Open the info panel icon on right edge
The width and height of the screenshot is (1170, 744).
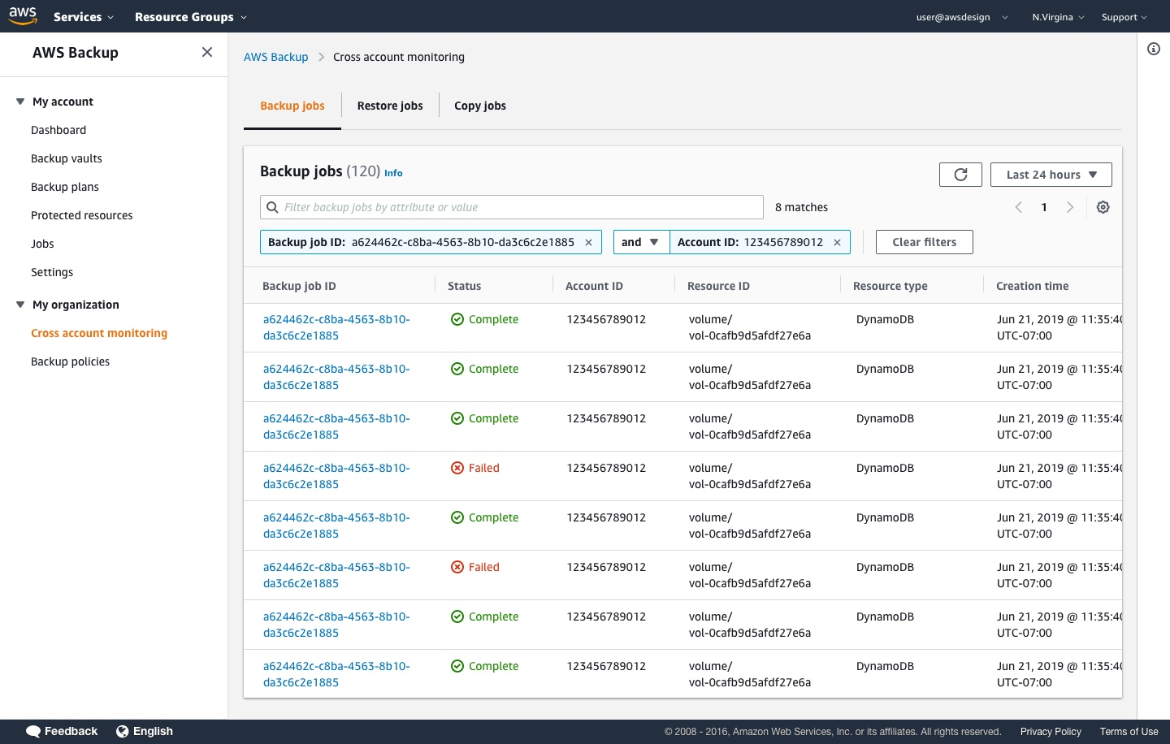(x=1154, y=49)
